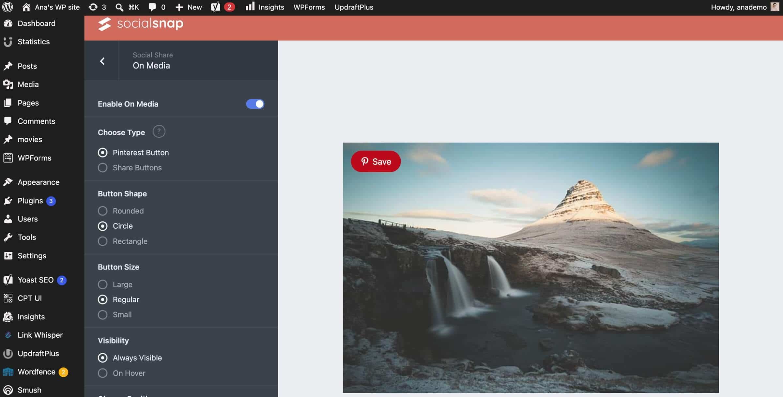The height and width of the screenshot is (397, 783).
Task: Click the Social Snap logo icon
Action: point(104,24)
